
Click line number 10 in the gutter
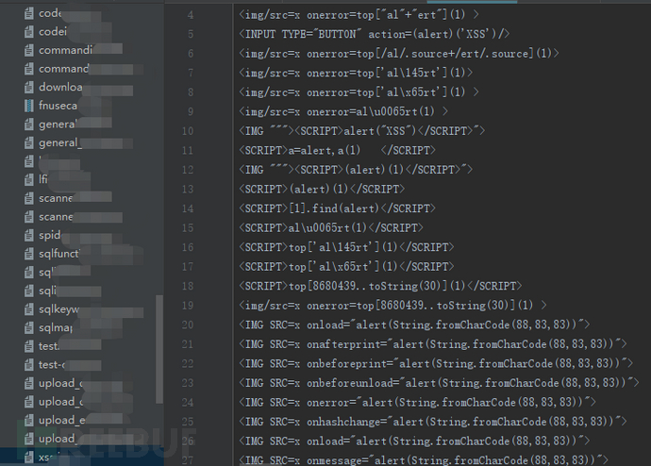pos(188,131)
